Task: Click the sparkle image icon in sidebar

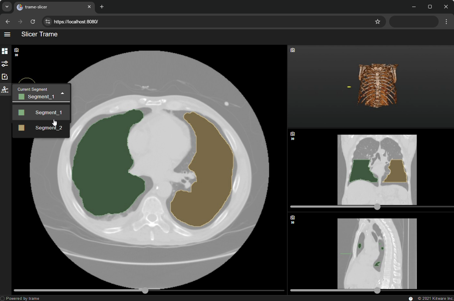Action: coord(5,77)
